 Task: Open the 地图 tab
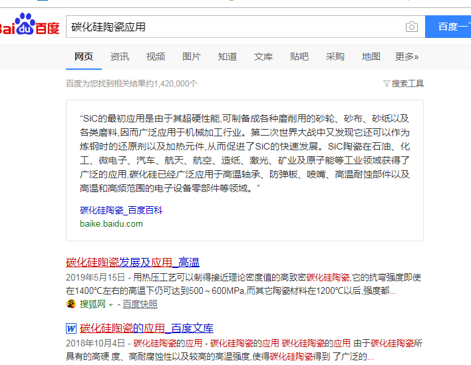click(x=371, y=57)
